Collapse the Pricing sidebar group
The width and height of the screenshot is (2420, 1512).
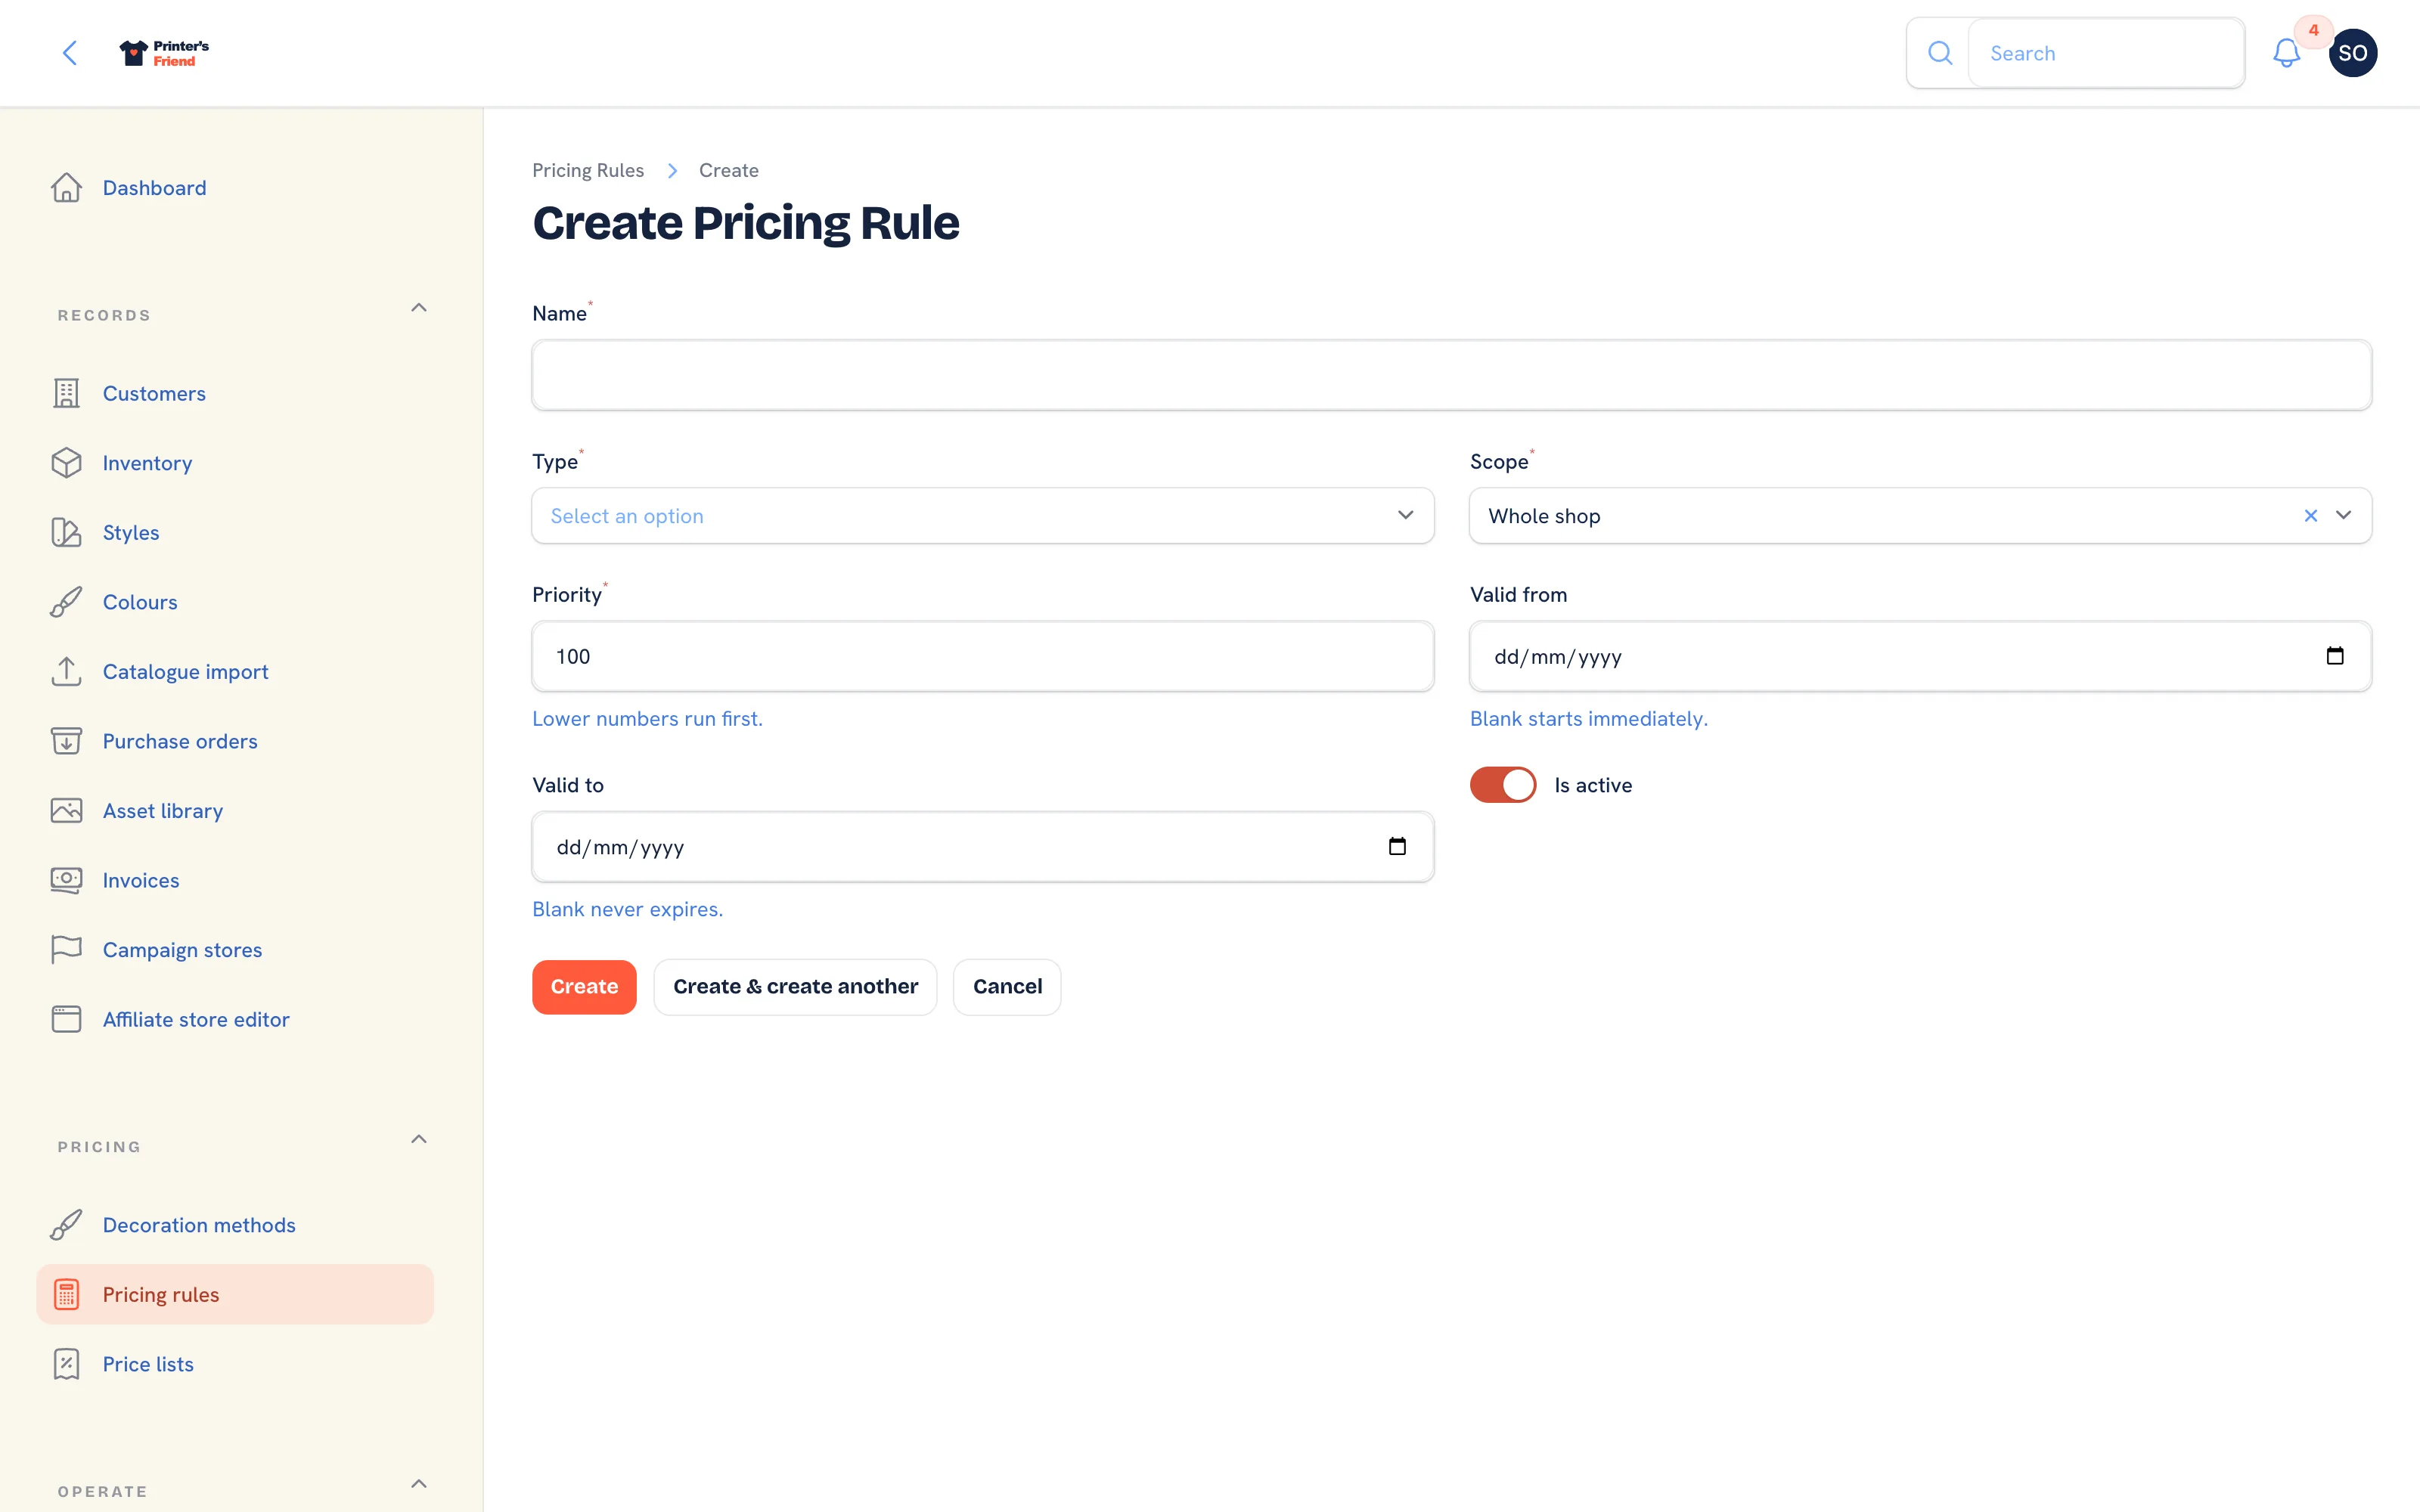point(419,1139)
